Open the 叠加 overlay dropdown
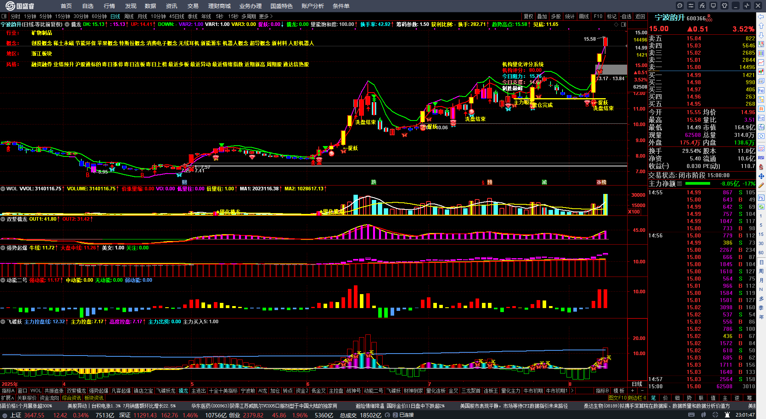The height and width of the screenshot is (419, 766). tap(542, 16)
